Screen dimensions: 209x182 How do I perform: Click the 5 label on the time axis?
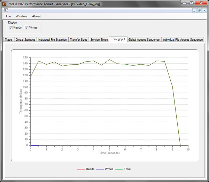109,150
